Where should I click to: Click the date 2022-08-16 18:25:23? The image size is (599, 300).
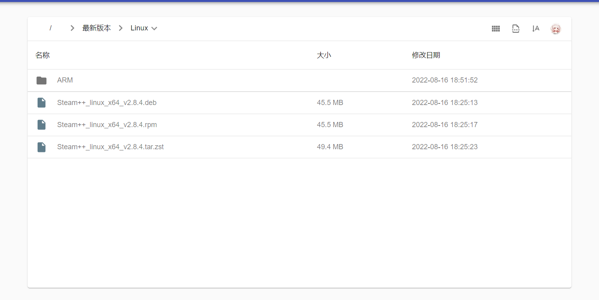[445, 147]
